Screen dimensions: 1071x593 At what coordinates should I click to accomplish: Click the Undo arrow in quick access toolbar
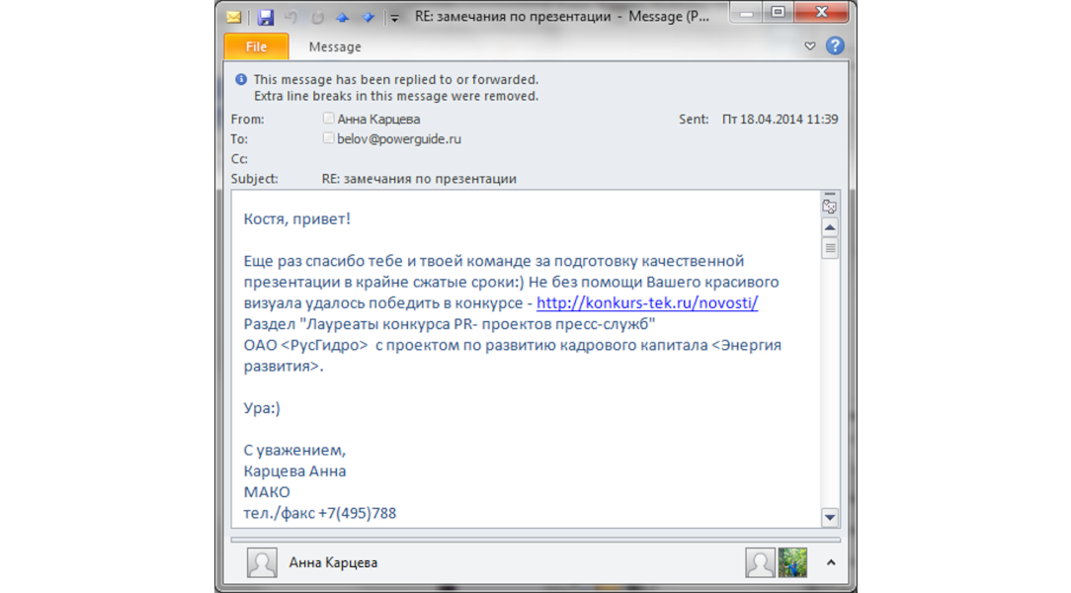click(x=291, y=17)
